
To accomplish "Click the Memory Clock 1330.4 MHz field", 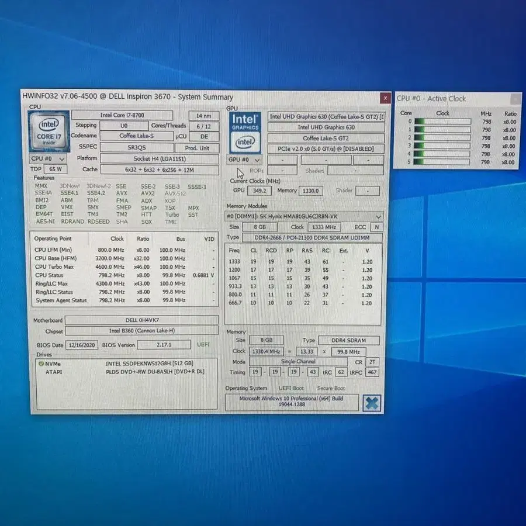I will 267,351.
